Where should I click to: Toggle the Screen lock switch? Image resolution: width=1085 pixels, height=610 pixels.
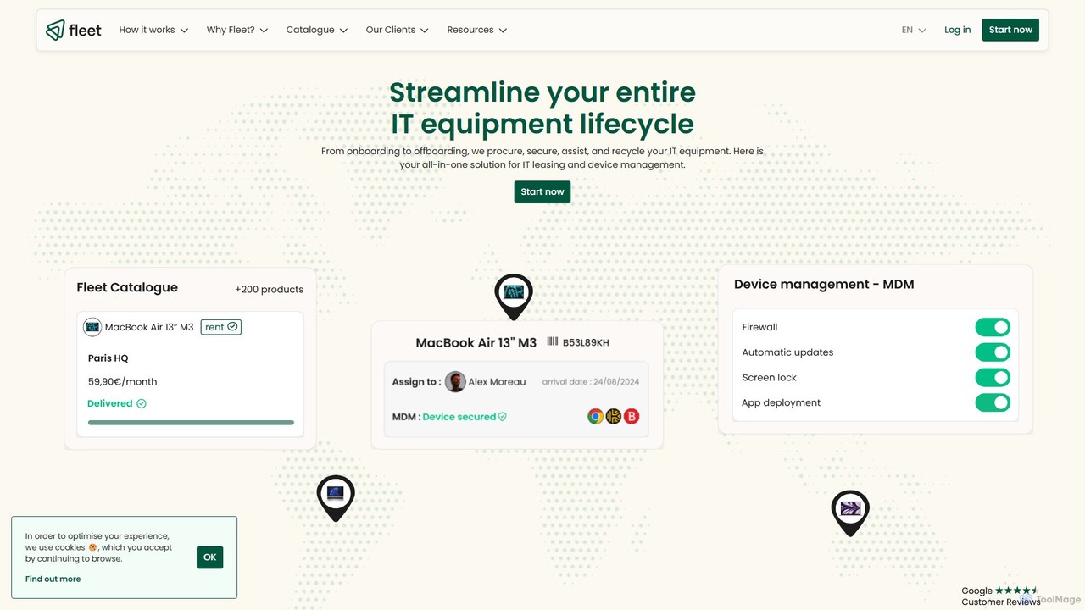[x=993, y=378]
